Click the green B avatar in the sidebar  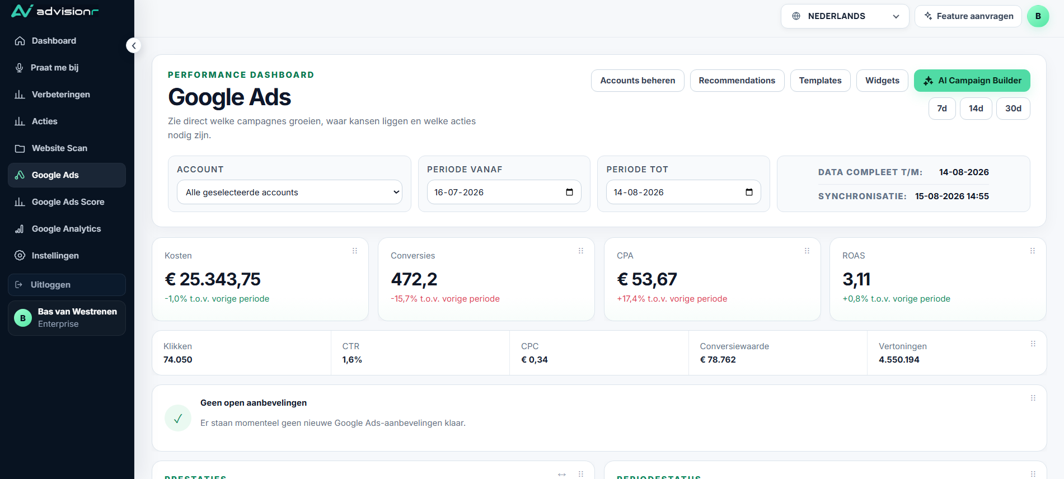23,318
